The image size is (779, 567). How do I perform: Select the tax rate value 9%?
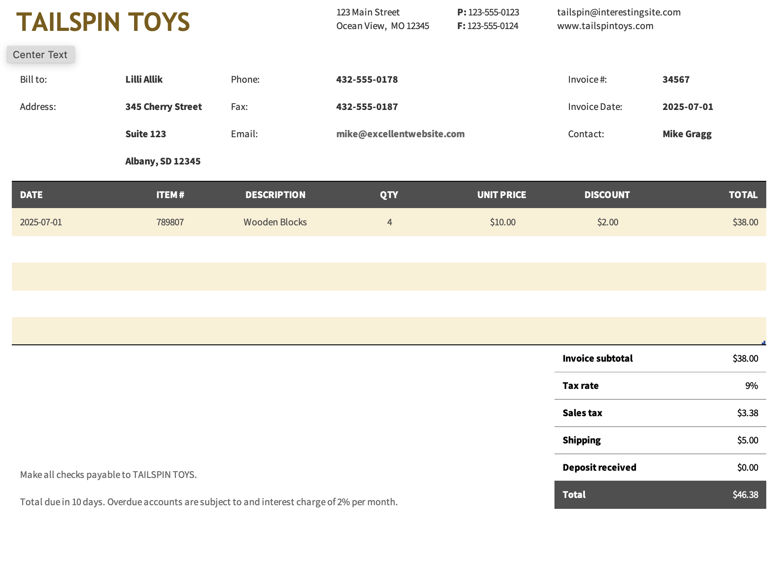pyautogui.click(x=752, y=386)
